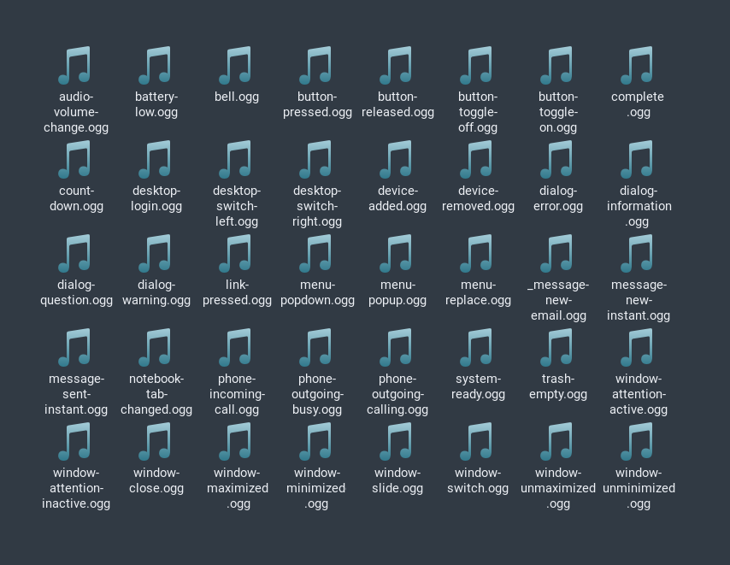The width and height of the screenshot is (730, 565).
Task: Click the dialog-question.ogg icon
Action: [x=74, y=253]
